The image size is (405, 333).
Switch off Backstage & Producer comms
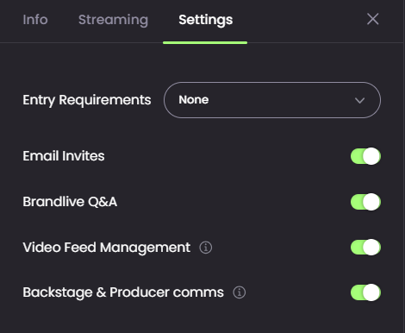click(x=365, y=292)
